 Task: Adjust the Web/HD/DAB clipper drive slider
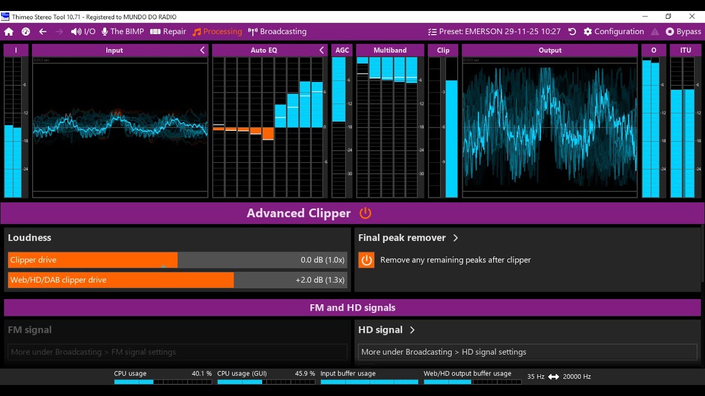[x=177, y=280]
